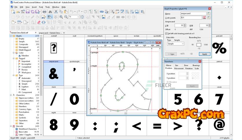This screenshot has height=140, width=242.
Task: Open the Font menu
Action: coord(41,7)
